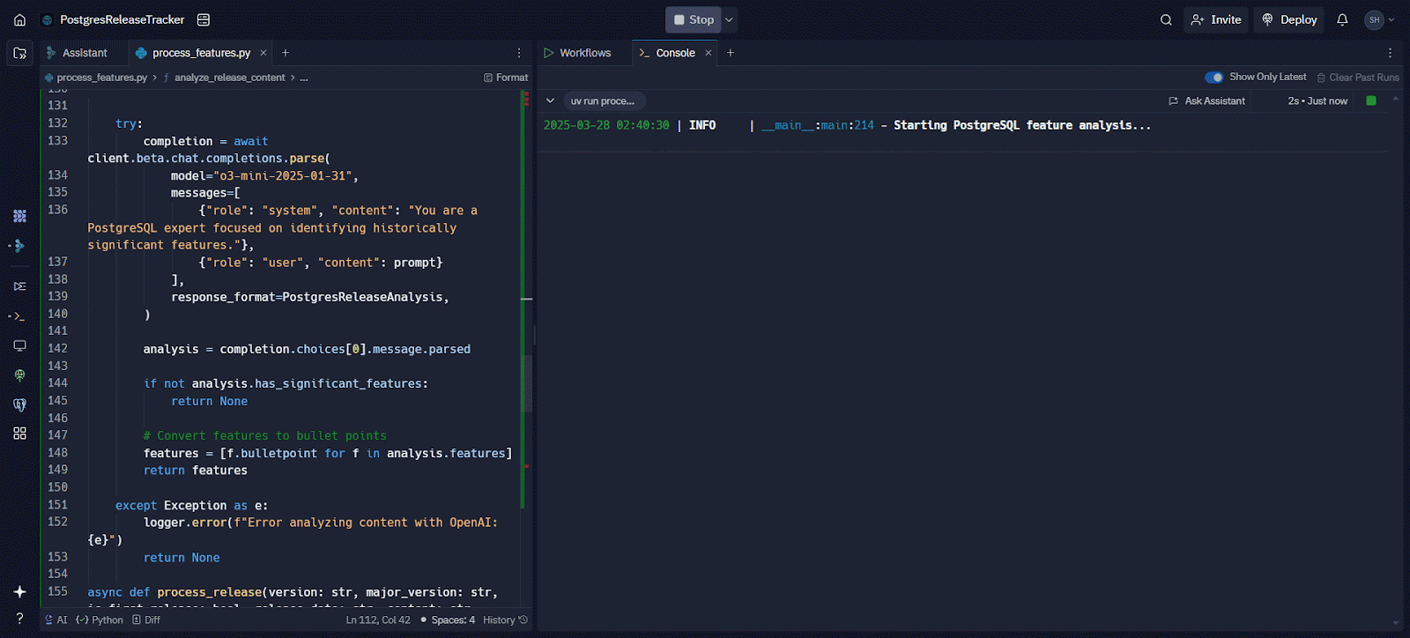Open the Replit home icon
Screen dimensions: 1410x638
pyautogui.click(x=19, y=19)
